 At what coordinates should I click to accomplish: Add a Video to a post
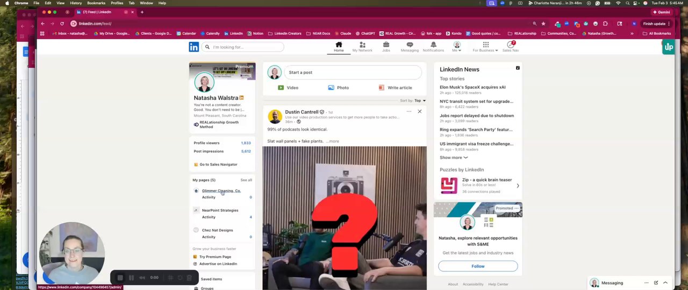(x=288, y=88)
